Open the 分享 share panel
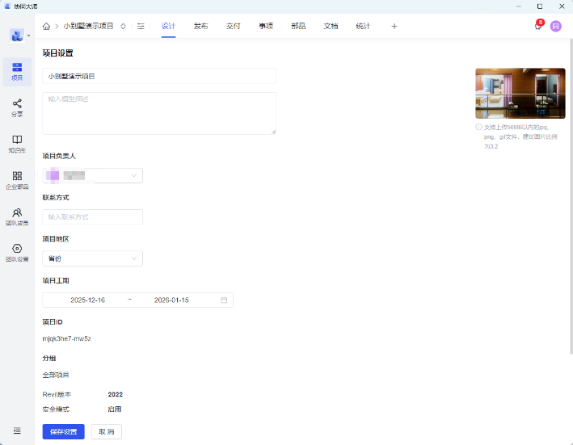 pos(17,107)
